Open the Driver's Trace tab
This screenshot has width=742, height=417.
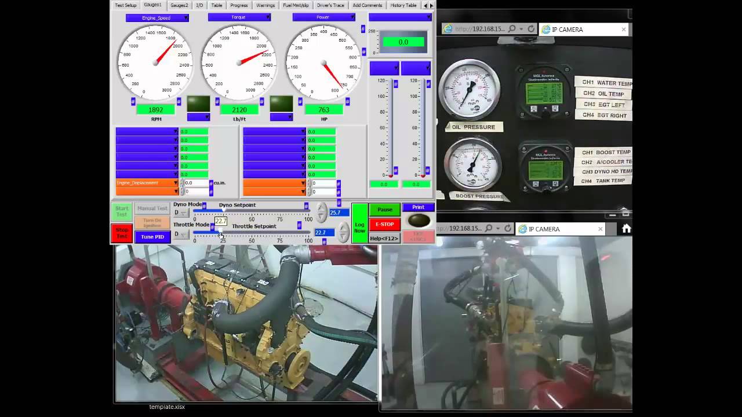click(x=330, y=5)
